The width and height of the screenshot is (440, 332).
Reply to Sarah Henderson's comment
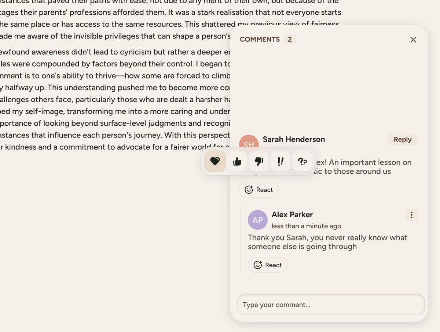pos(403,140)
